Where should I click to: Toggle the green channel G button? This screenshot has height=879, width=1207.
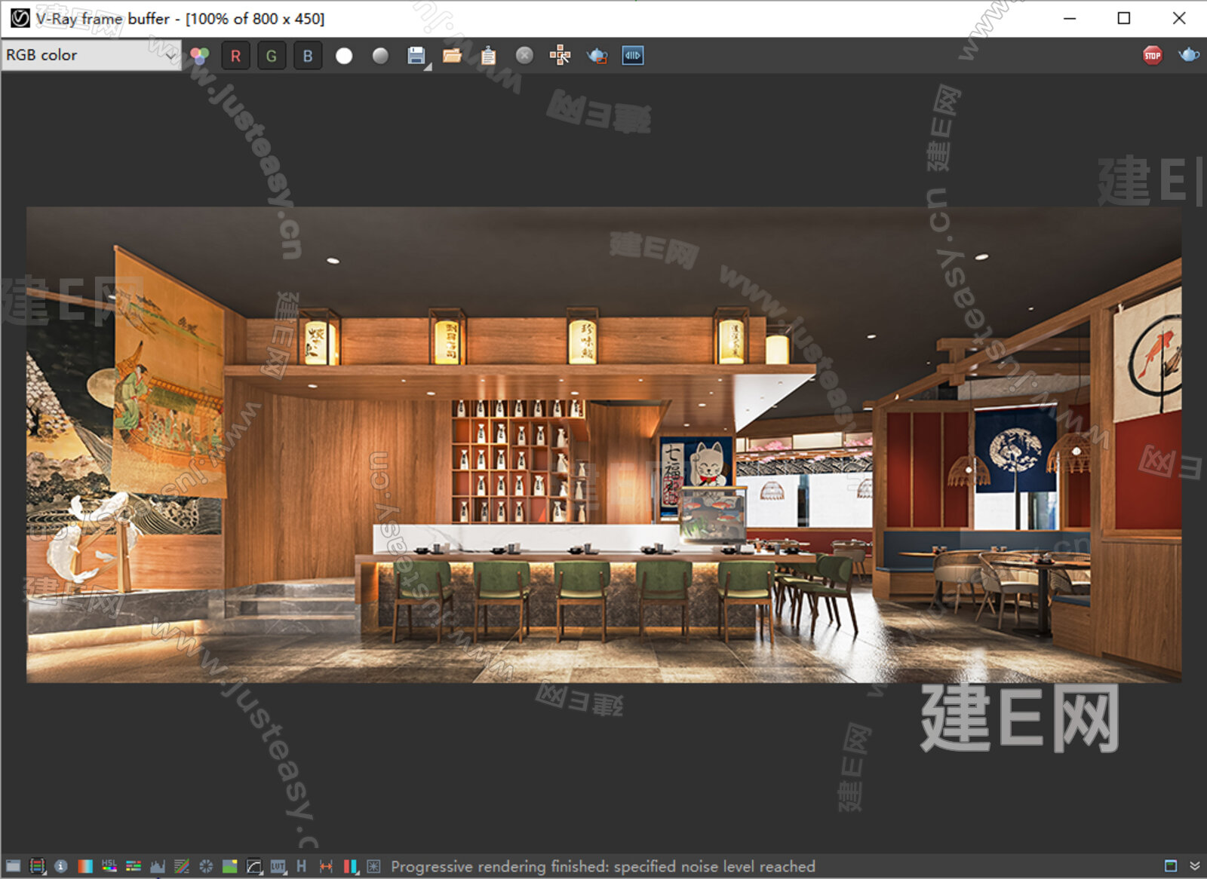tap(272, 56)
